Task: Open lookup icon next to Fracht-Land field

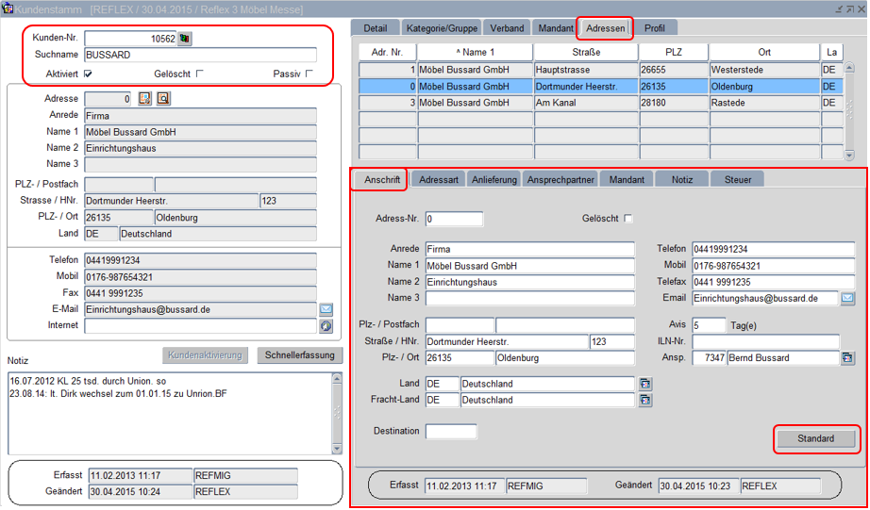Action: click(x=645, y=400)
